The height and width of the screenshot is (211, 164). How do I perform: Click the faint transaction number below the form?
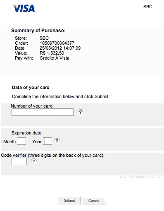pyautogui.click(x=140, y=177)
